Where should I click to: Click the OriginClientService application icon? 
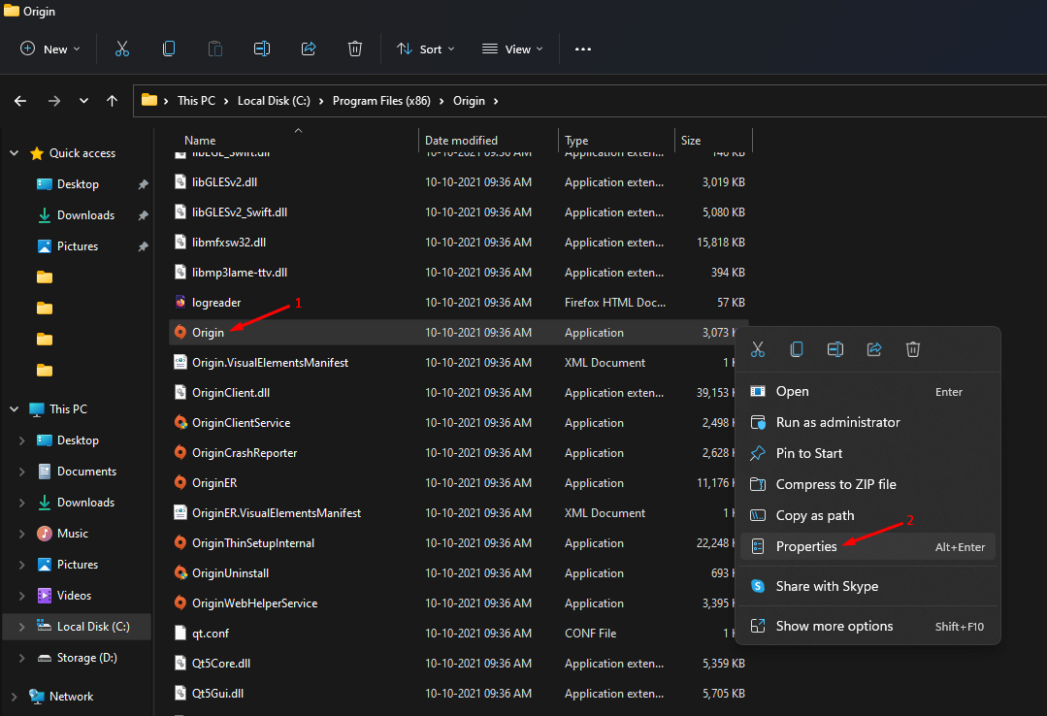pos(180,422)
